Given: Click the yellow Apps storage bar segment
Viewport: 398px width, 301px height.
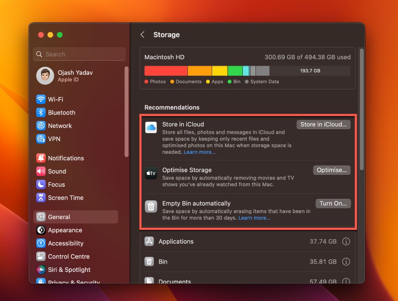Looking at the screenshot, I should tap(220, 71).
